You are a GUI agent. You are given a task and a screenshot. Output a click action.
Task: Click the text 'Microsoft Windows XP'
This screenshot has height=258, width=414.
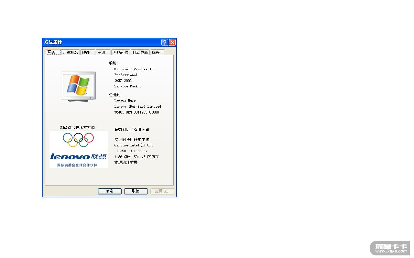point(134,69)
